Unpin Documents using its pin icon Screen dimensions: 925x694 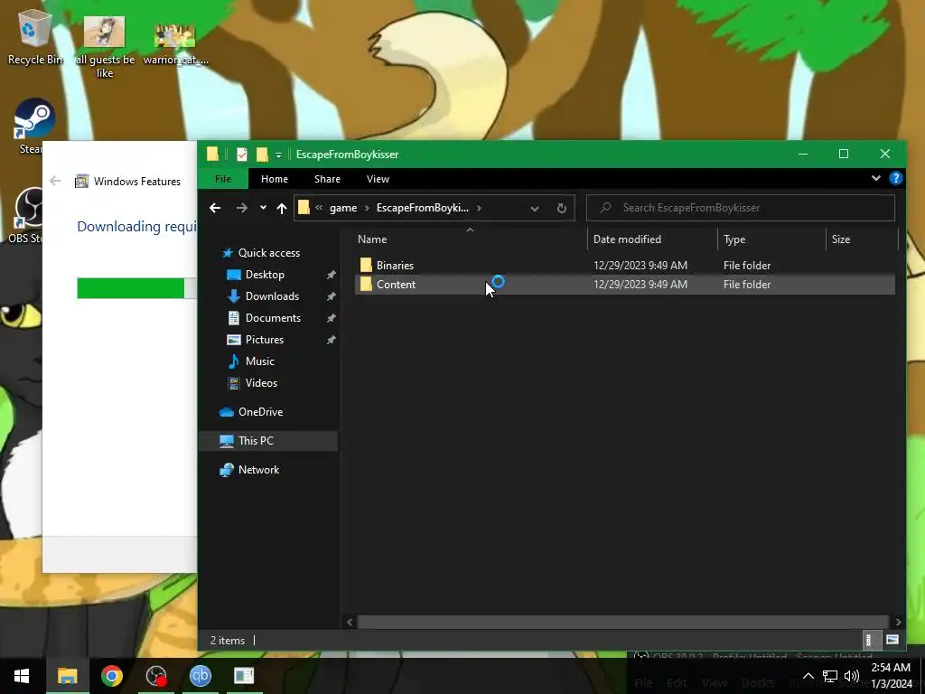331,319
